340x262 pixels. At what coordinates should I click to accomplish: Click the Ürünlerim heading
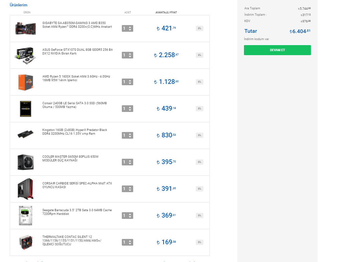point(18,5)
